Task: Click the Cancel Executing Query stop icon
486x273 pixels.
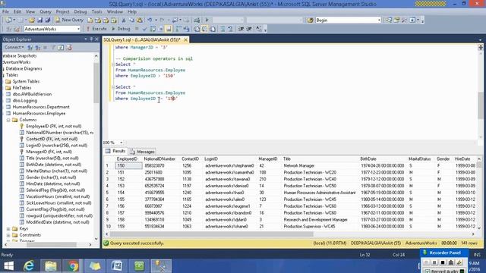Action: (137, 29)
